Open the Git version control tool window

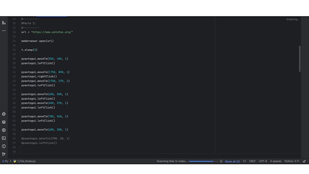pyautogui.click(x=4, y=154)
